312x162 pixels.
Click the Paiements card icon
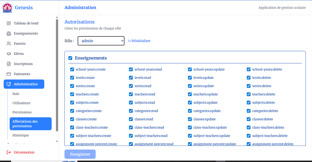click(x=9, y=74)
